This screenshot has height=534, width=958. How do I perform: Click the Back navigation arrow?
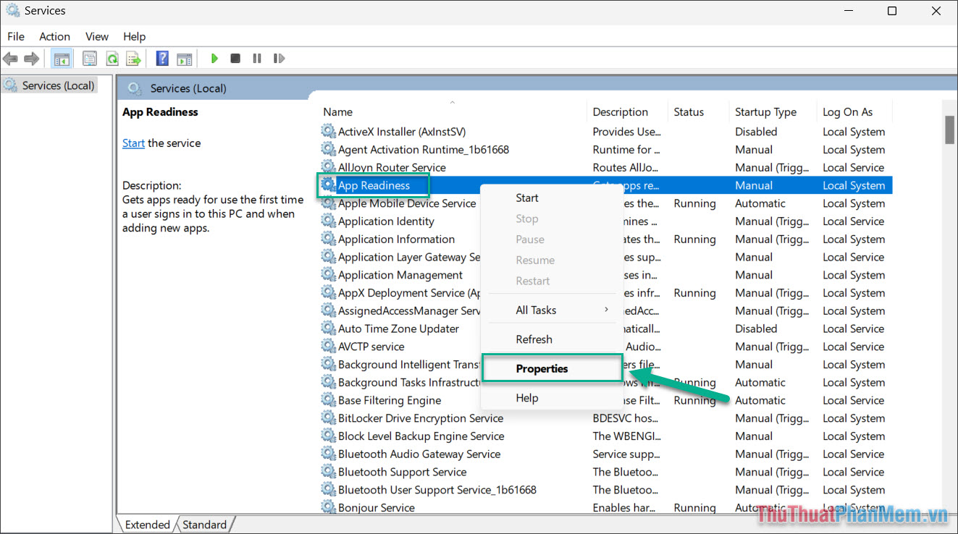coord(10,58)
